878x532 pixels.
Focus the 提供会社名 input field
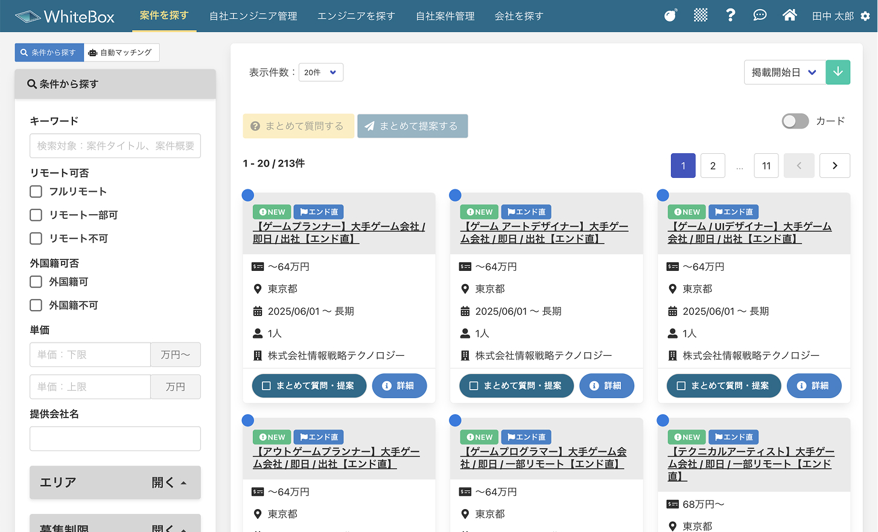point(115,439)
